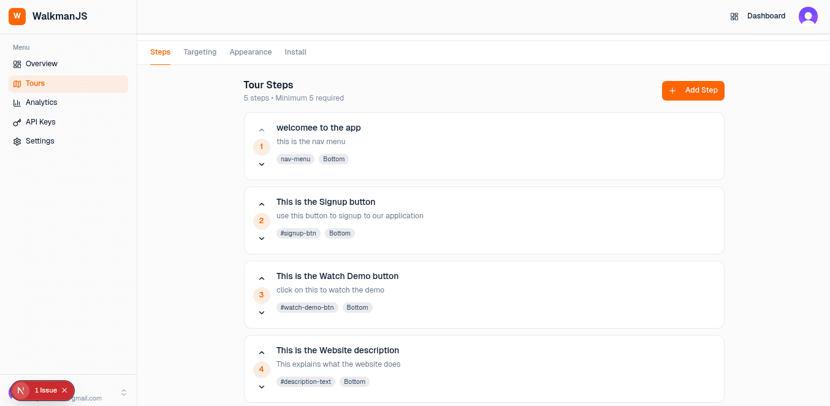This screenshot has height=406, width=830.
Task: Click the Analytics bar-chart icon
Action: tap(17, 102)
